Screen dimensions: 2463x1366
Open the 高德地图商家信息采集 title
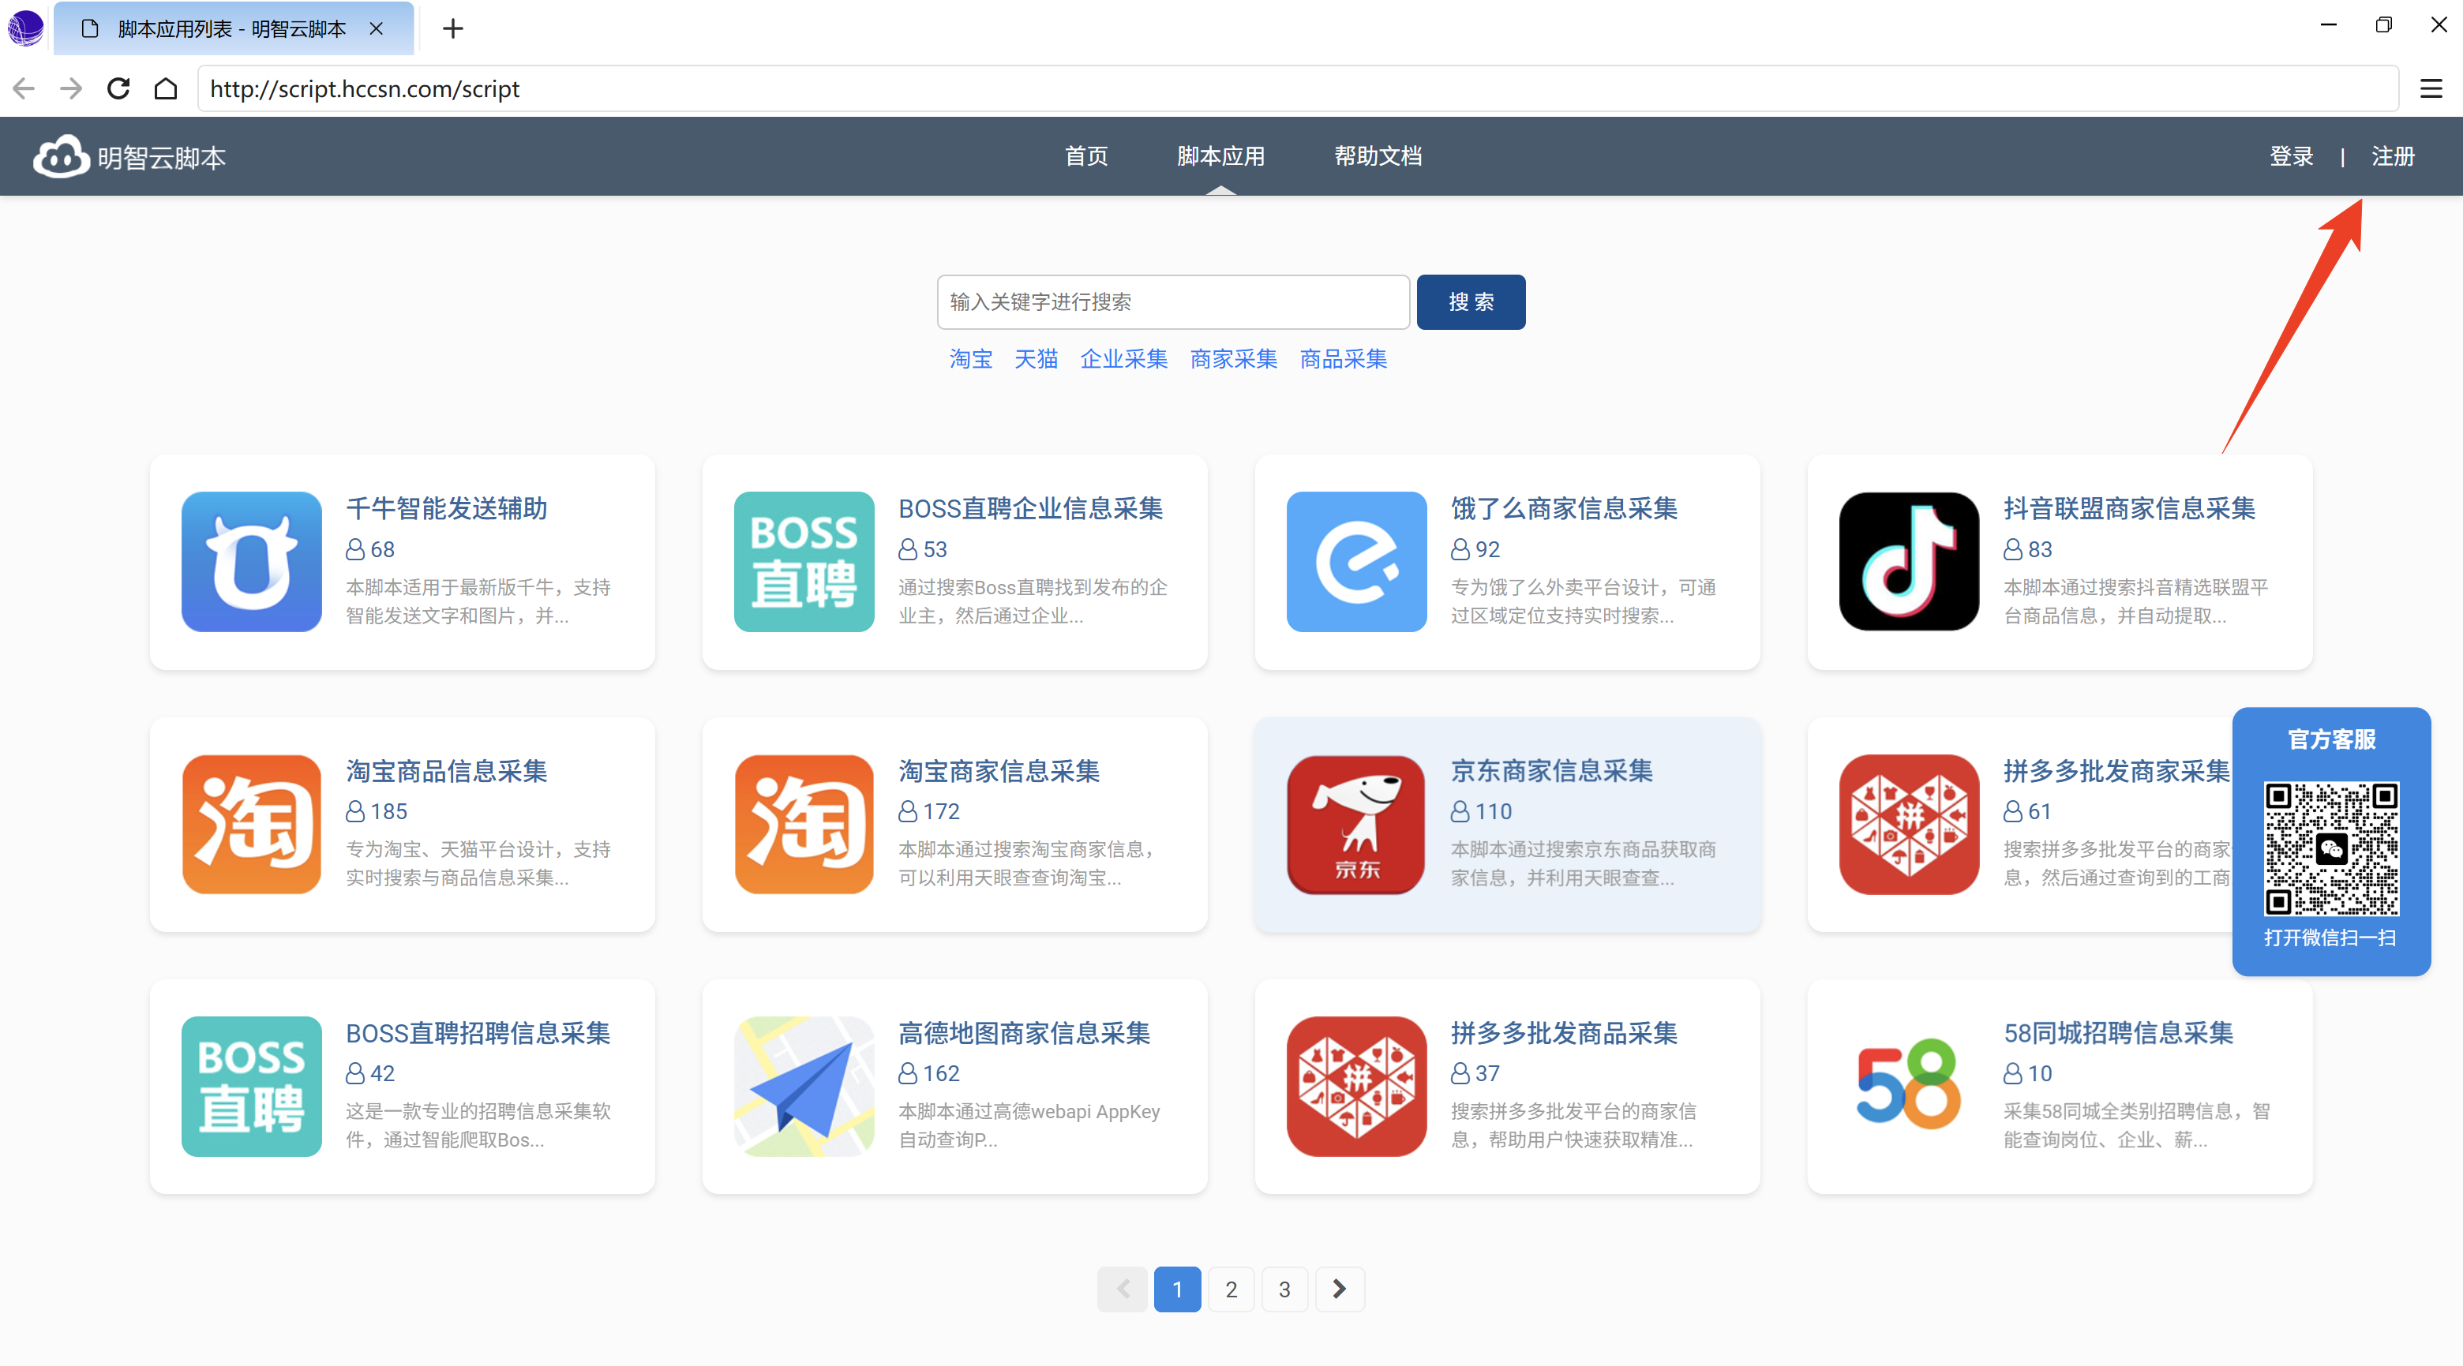(1024, 1033)
